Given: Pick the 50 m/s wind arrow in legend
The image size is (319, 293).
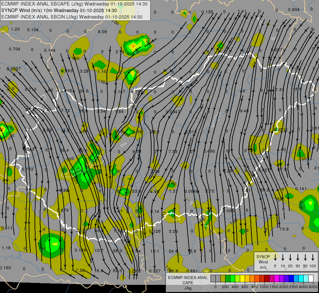Looking at the screenshot, I should pos(305,258).
